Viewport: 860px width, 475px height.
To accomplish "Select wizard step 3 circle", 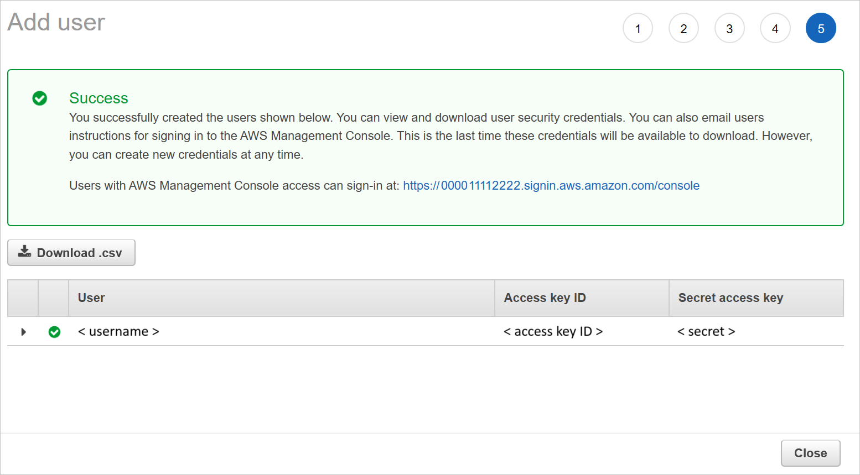I will [x=729, y=28].
